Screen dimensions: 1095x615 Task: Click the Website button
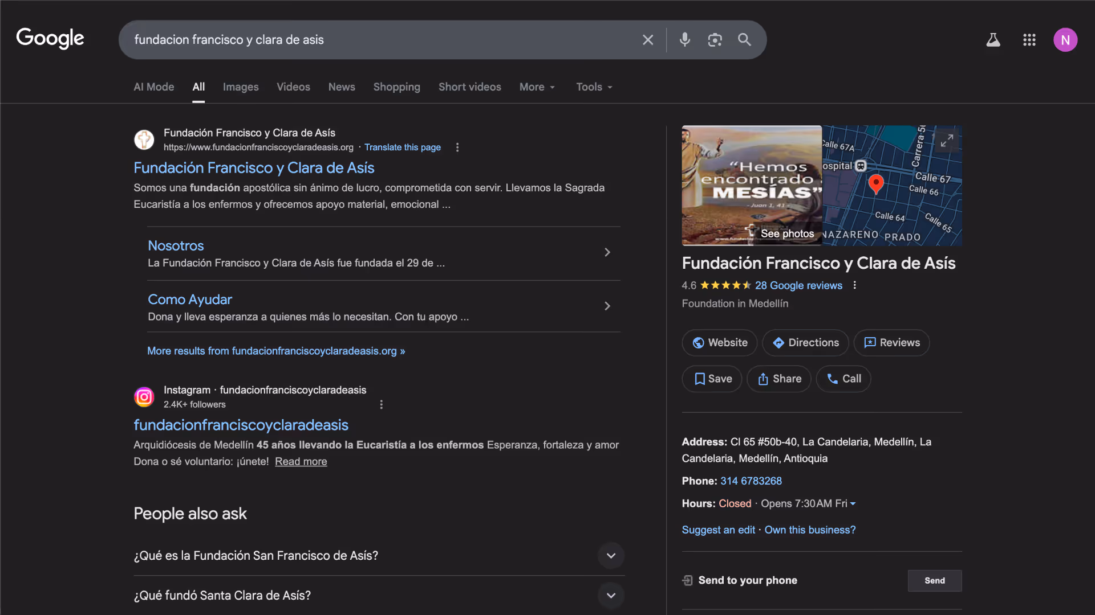pyautogui.click(x=720, y=343)
